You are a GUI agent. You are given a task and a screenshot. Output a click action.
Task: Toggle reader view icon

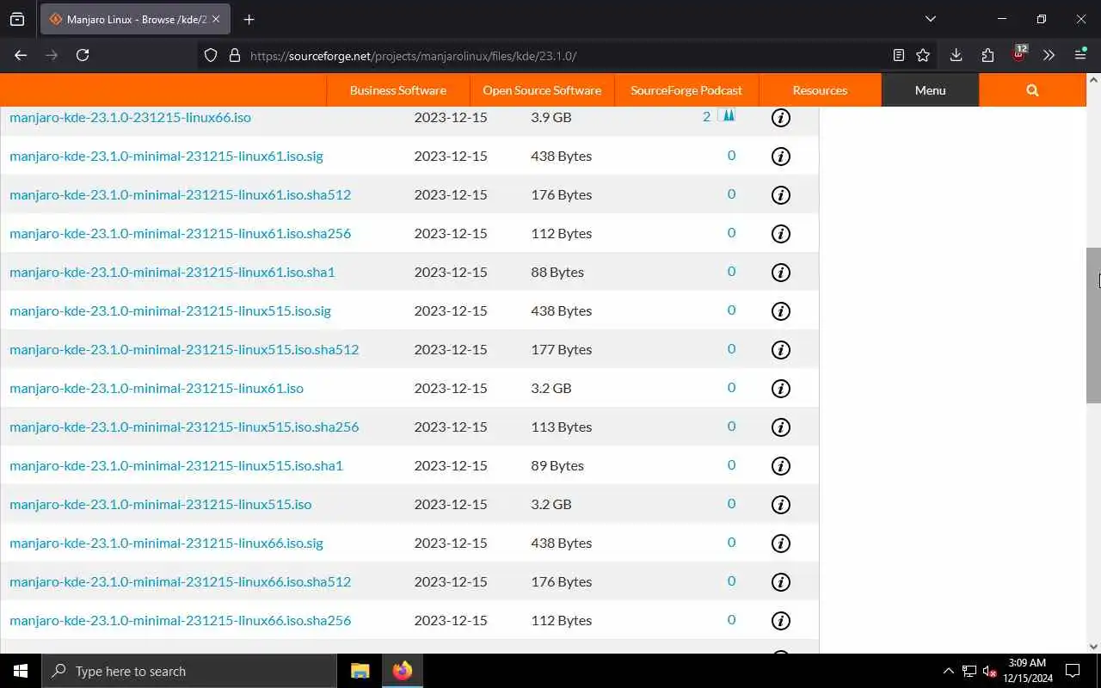click(x=898, y=55)
